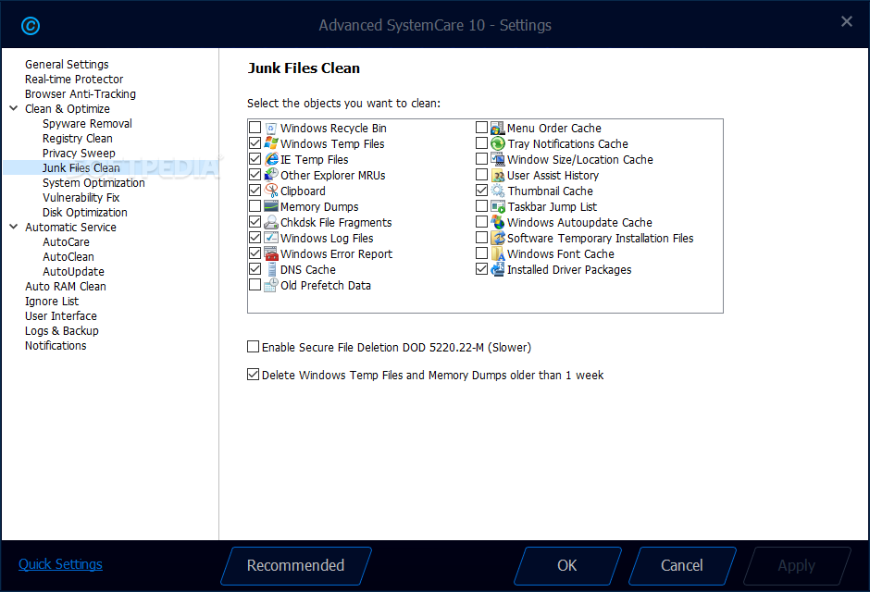Click the Thumbnail Cache icon
This screenshot has width=870, height=592.
pos(498,191)
